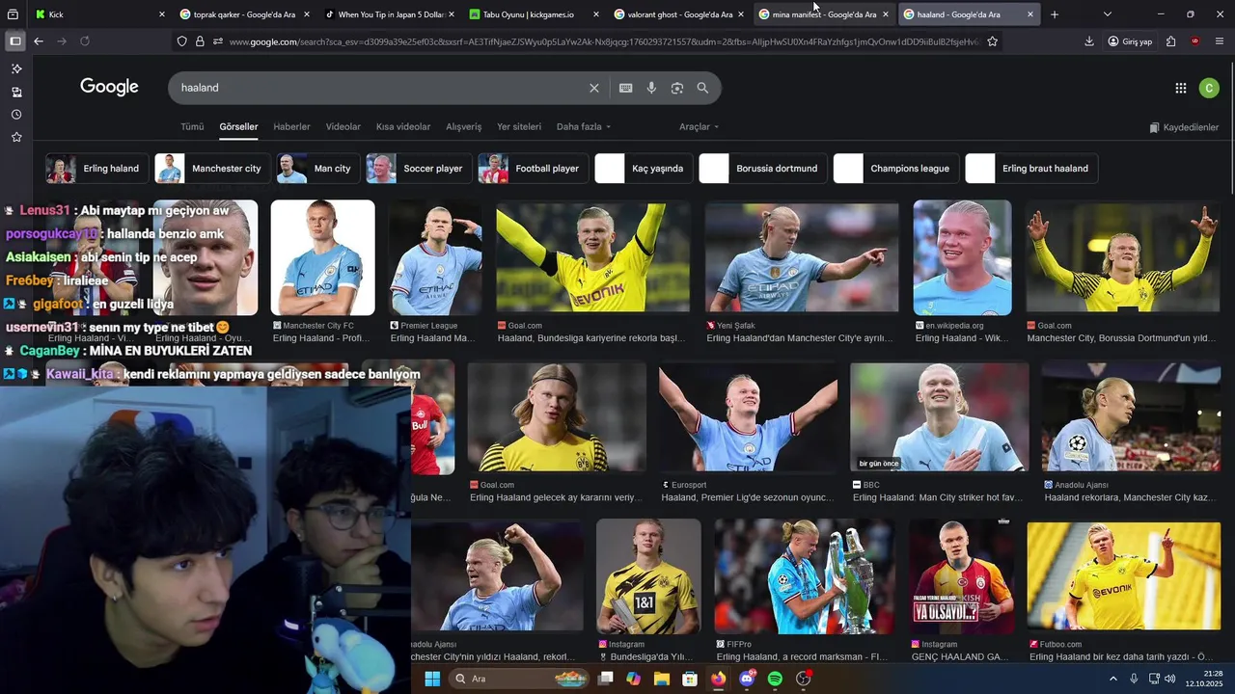Switch to the Kick browser tab
1235x694 pixels.
click(x=99, y=14)
